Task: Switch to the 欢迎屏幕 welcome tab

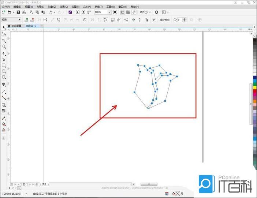Action: pyautogui.click(x=15, y=26)
